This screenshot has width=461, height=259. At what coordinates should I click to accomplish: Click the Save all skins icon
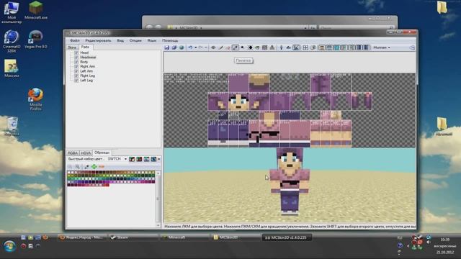click(x=174, y=47)
